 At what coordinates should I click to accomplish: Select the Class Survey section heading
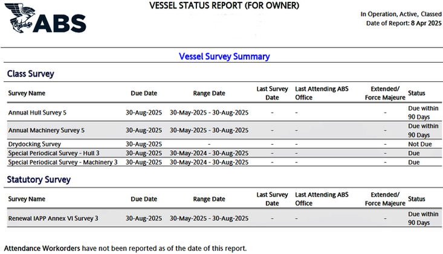point(31,74)
